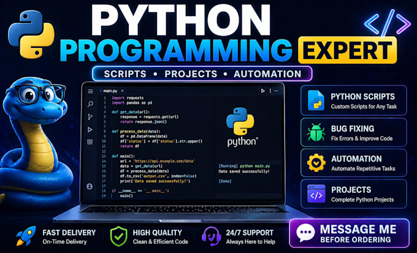Click the Account avatar icon in editor sidebar
The height and width of the screenshot is (253, 417).
pos(90,187)
